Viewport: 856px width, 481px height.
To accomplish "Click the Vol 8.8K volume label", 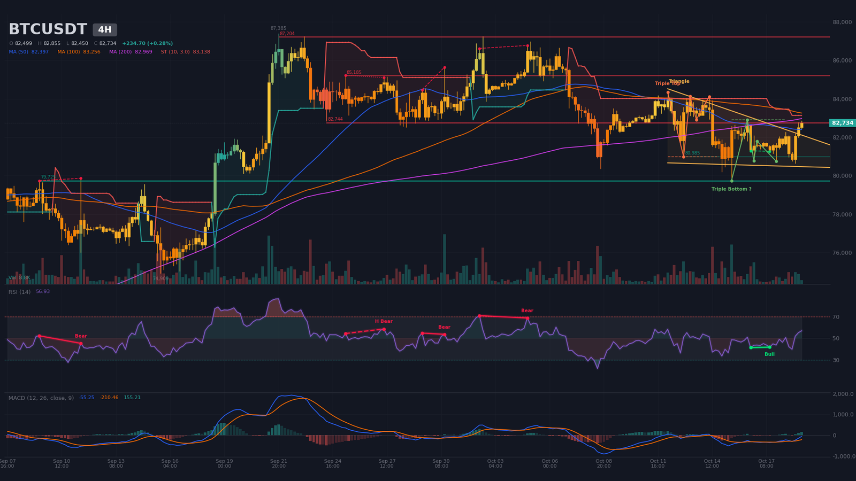I will [x=19, y=278].
